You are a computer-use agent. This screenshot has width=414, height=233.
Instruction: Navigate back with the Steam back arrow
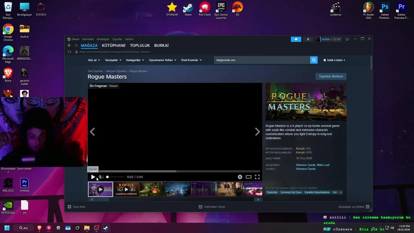tap(69, 46)
